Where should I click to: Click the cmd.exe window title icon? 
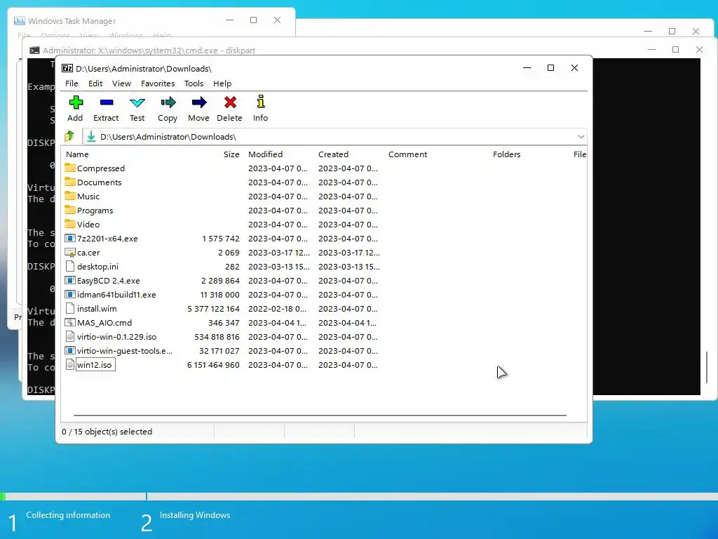(x=34, y=50)
